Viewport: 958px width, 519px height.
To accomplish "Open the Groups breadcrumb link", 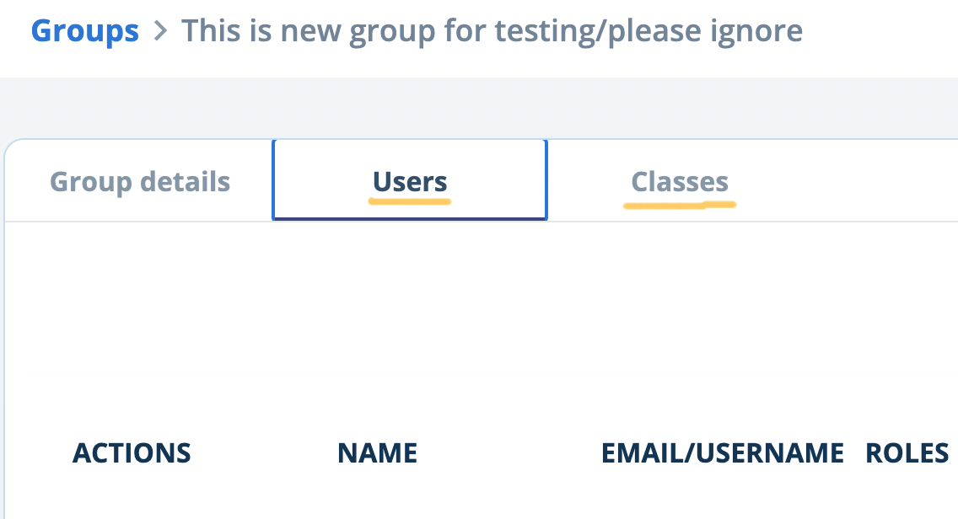I will 84,32.
